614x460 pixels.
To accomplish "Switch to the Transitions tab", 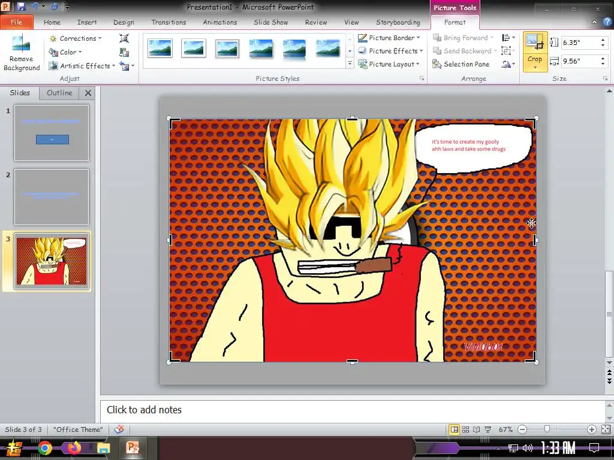I will 168,22.
